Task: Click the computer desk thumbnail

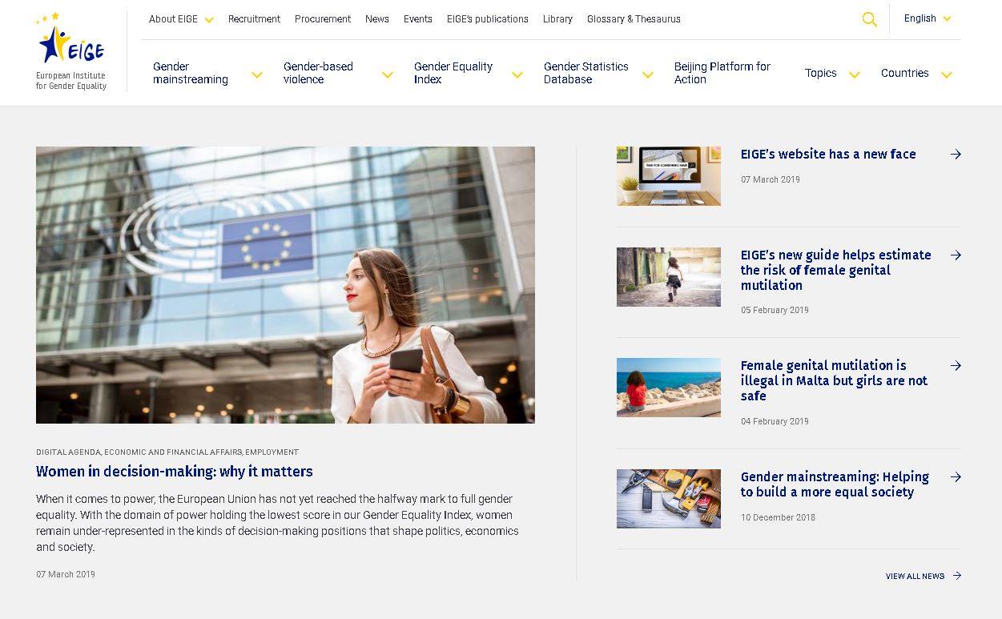Action: click(x=669, y=176)
